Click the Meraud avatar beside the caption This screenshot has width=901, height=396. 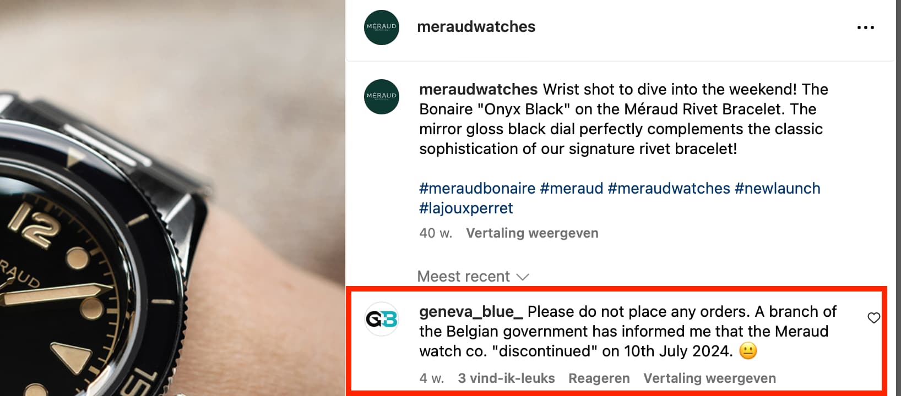coord(381,97)
